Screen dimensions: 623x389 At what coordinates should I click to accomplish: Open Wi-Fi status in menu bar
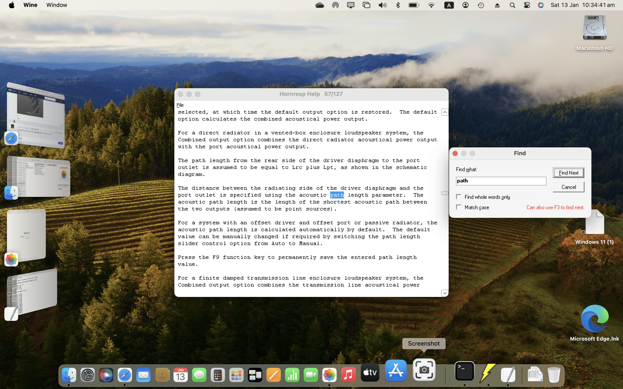point(431,5)
